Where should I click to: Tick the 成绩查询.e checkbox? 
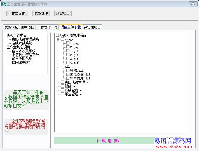62,90
